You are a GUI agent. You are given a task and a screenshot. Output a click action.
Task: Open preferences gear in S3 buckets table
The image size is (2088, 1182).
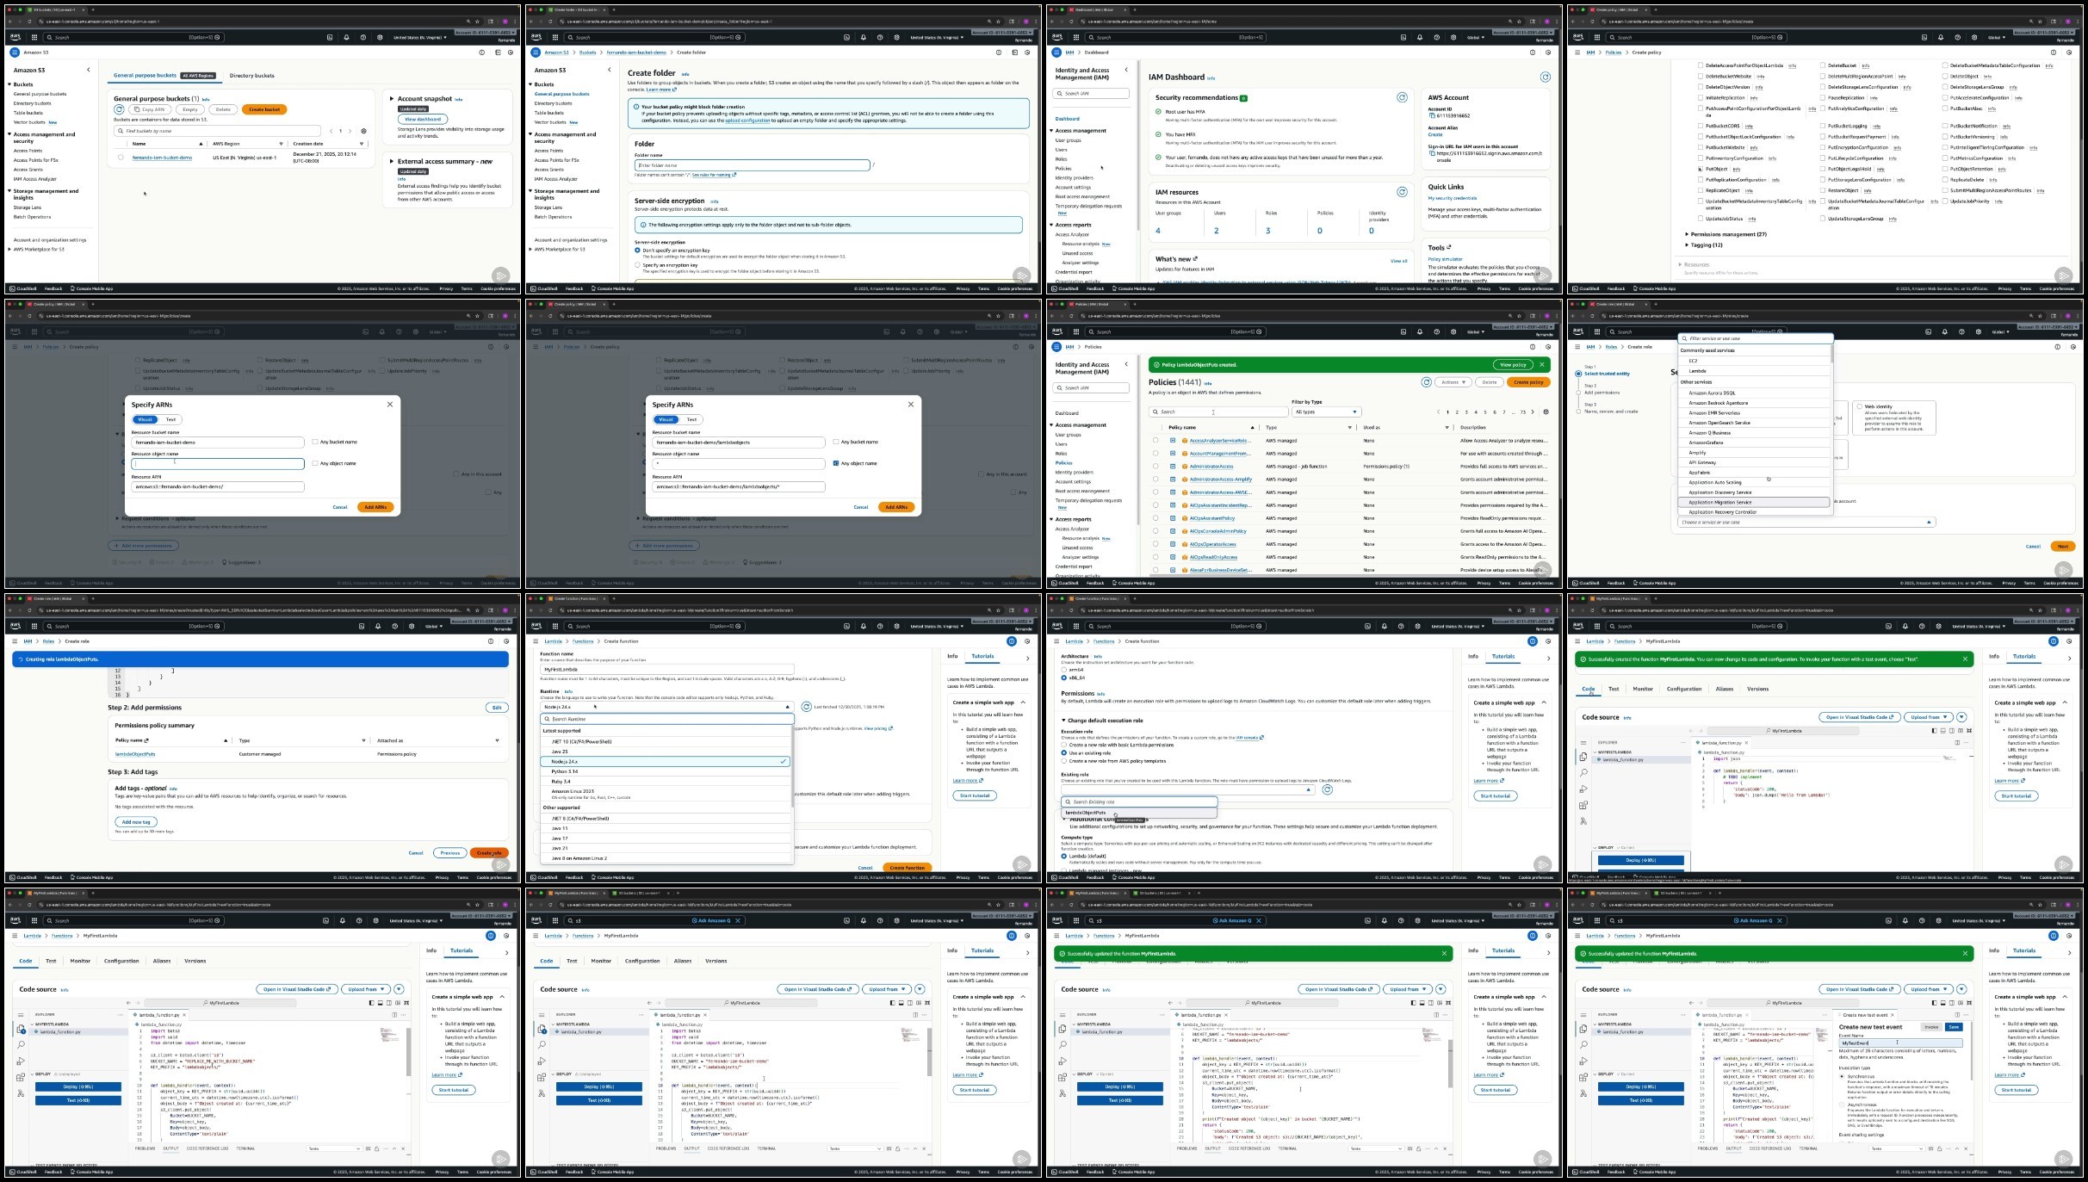click(363, 131)
